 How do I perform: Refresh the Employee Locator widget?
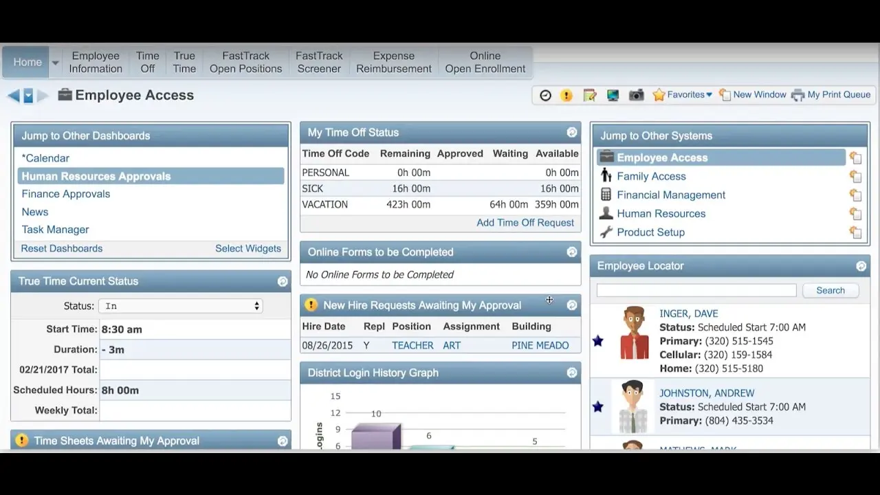click(x=861, y=266)
